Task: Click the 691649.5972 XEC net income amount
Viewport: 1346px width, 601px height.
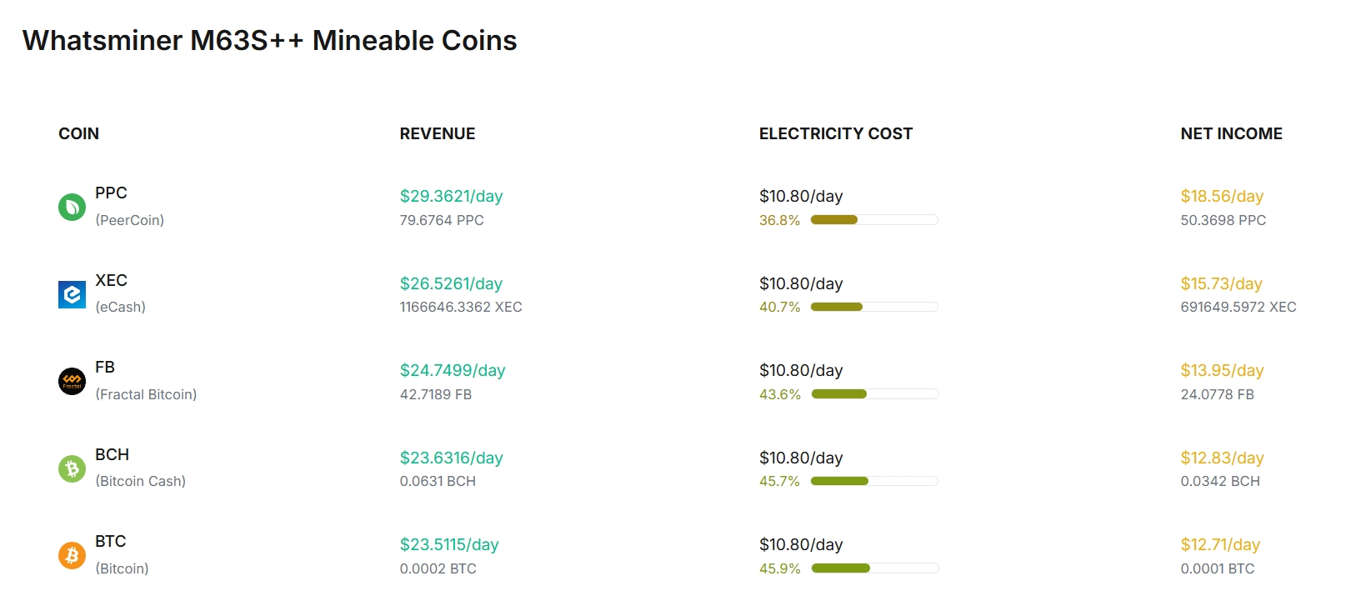Action: pyautogui.click(x=1238, y=307)
